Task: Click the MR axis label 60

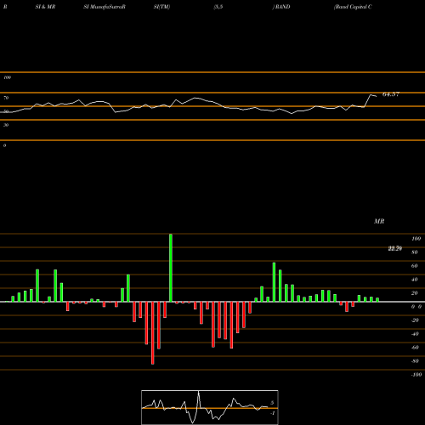Action: point(415,266)
